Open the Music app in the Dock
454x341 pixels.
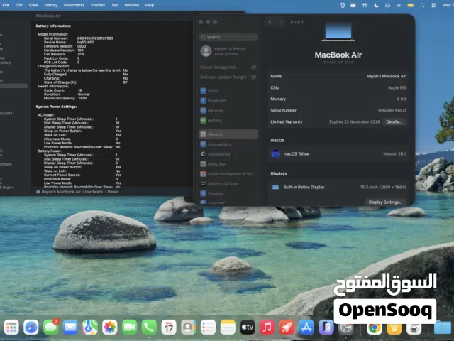click(x=267, y=328)
